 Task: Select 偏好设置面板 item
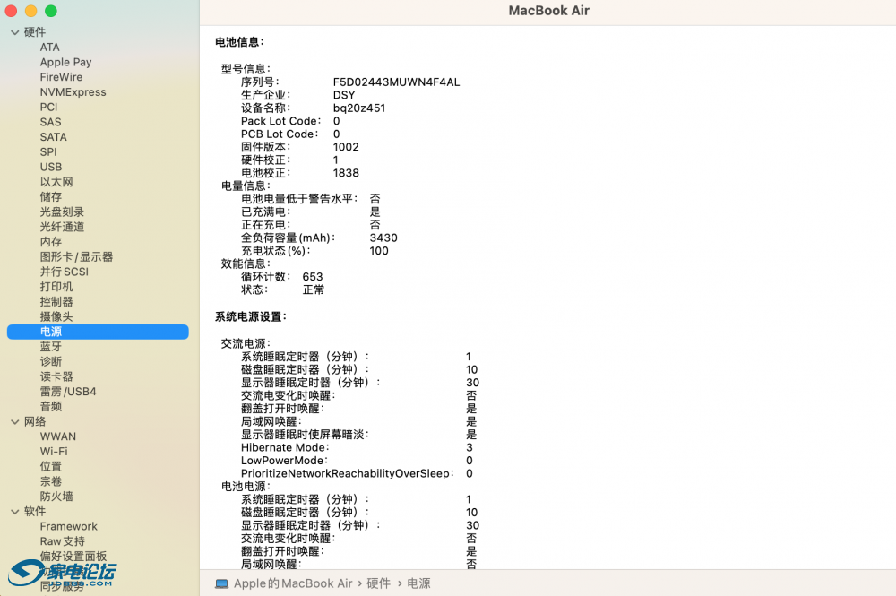click(x=73, y=556)
